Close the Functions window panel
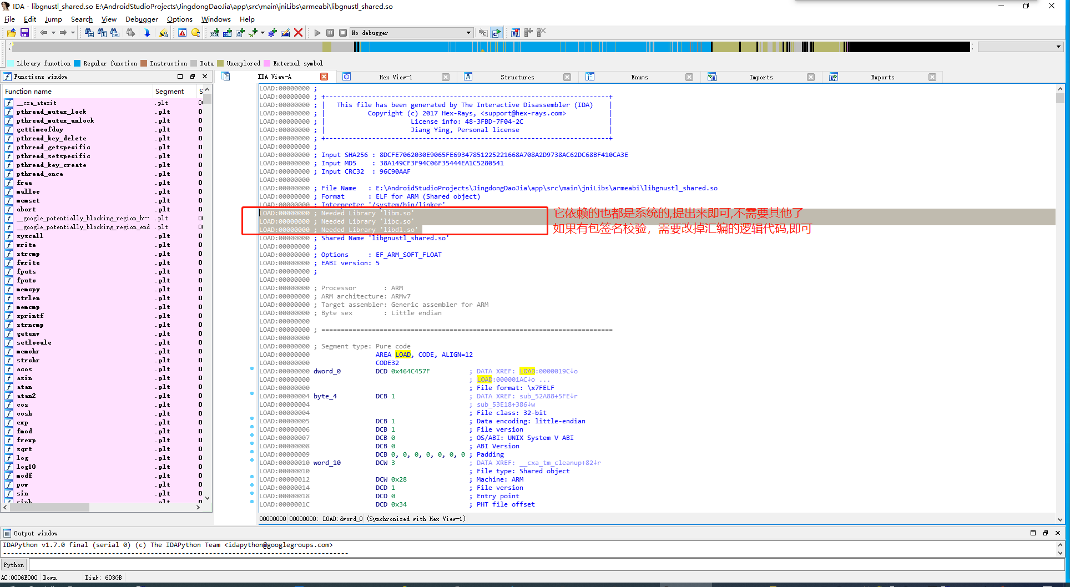1070x587 pixels. point(205,77)
